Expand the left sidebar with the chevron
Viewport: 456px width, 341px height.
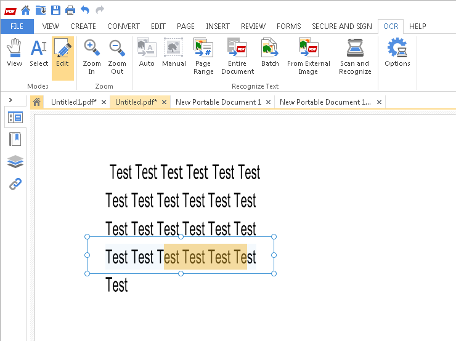10,100
